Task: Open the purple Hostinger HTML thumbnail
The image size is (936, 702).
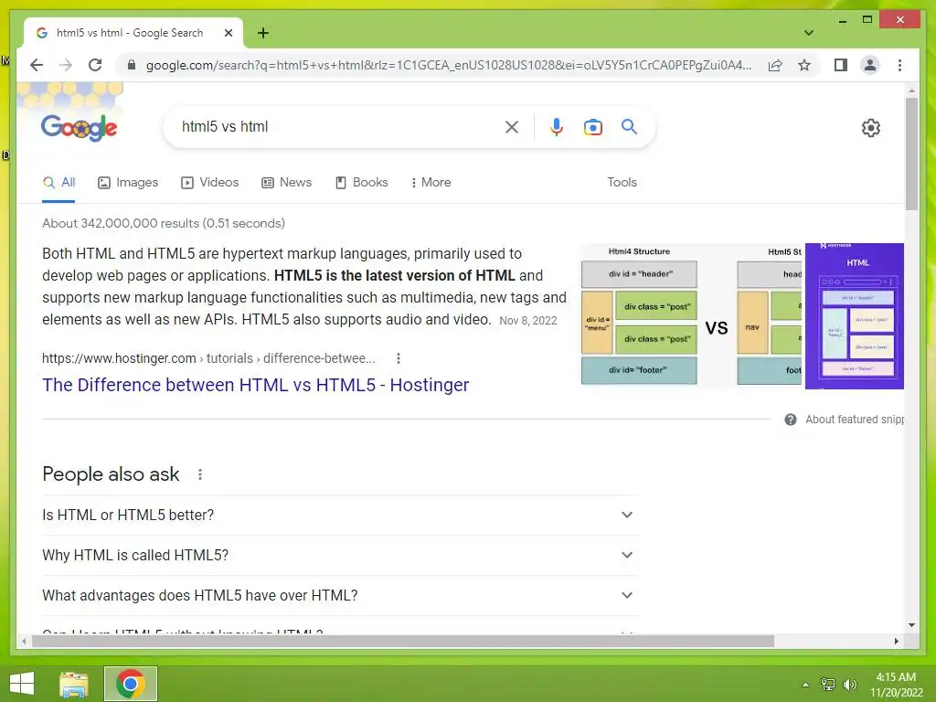Action: (x=855, y=316)
